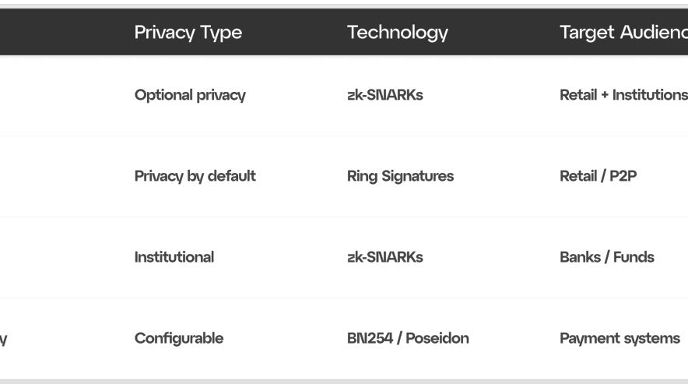Select the Institutional privacy type cell
Viewport: 688px width, 388px height.
174,257
